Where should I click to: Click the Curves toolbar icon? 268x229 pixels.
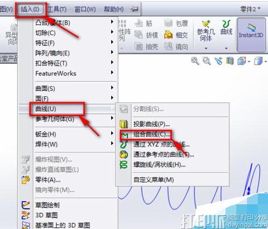(x=226, y=27)
